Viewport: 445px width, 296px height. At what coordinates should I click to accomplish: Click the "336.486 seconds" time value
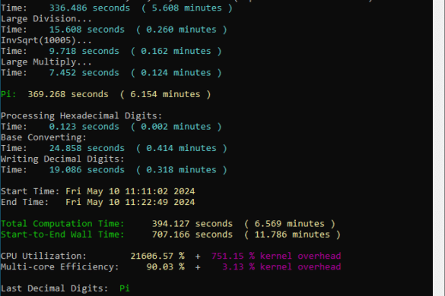(x=90, y=8)
